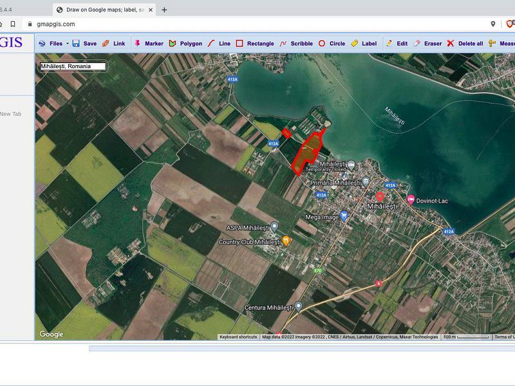Select the Marker pin tool
This screenshot has height=386, width=515.
(137, 44)
